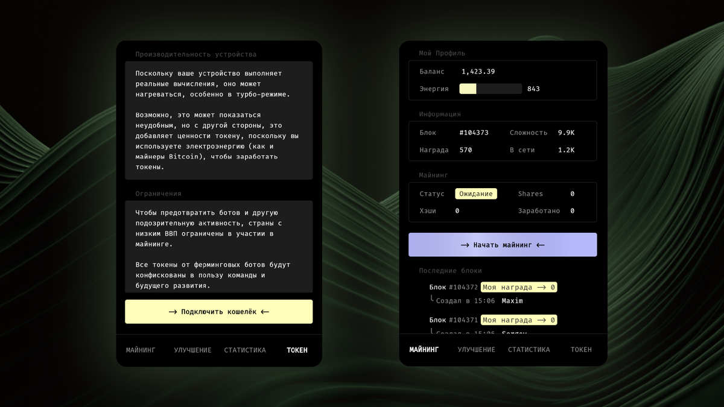724x407 pixels.
Task: Click the «Моя награда → 0» badge for block #104372
Action: tap(518, 287)
